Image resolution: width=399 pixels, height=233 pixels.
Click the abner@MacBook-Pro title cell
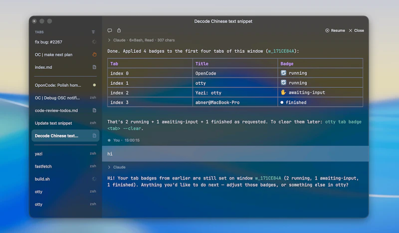[x=235, y=102]
